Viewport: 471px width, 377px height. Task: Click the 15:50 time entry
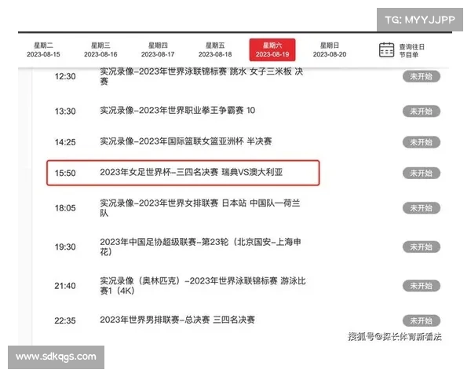tap(65, 173)
